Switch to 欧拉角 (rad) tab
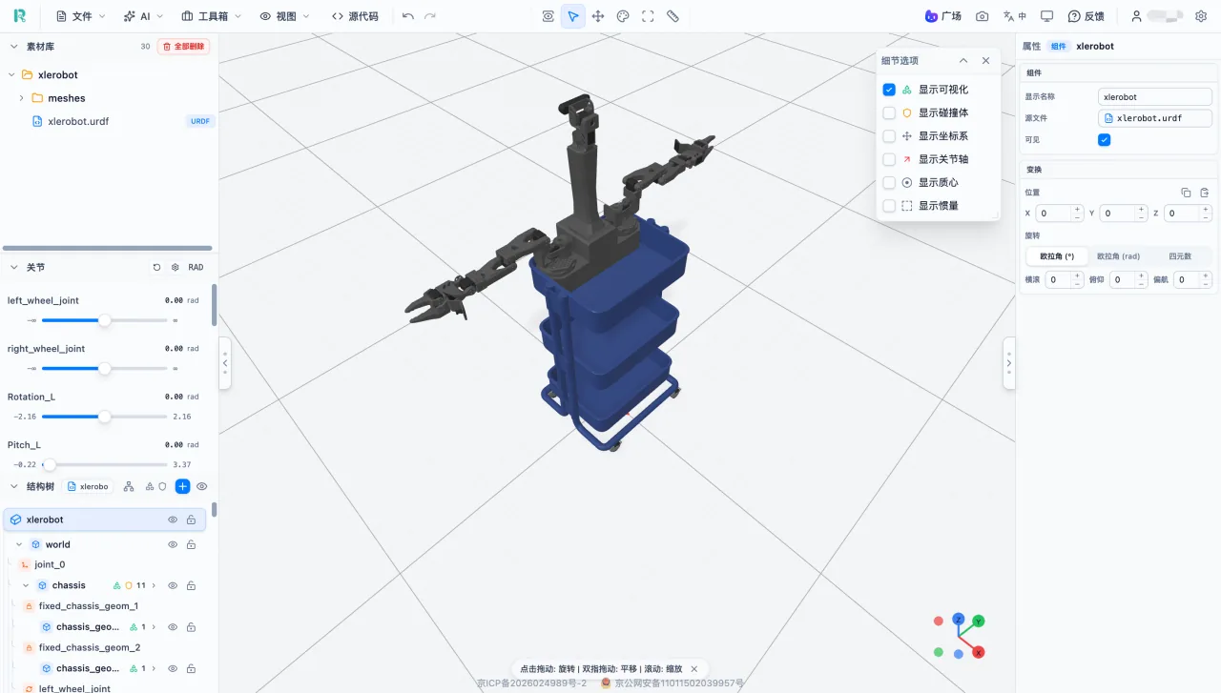This screenshot has width=1221, height=693. click(1118, 256)
